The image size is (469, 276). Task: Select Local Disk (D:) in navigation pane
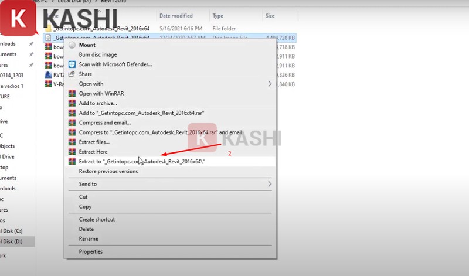coord(11,241)
